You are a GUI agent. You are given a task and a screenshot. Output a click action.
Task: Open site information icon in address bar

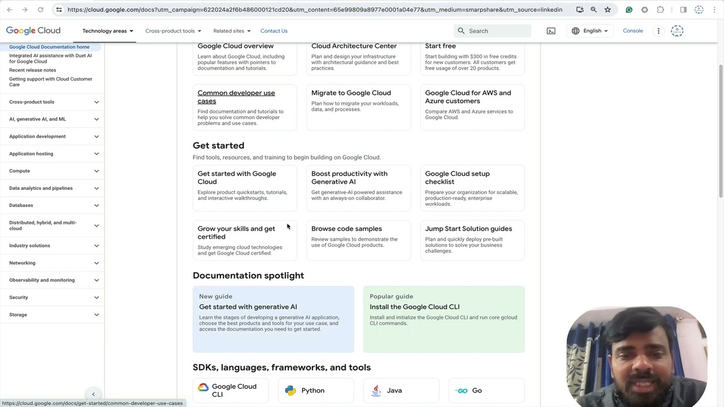point(59,10)
